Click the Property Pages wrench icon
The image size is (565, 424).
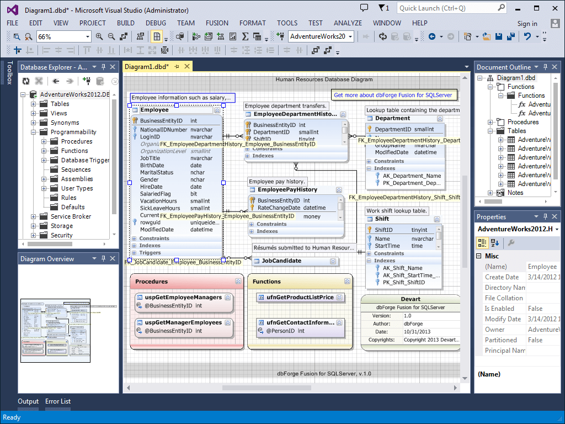point(511,243)
